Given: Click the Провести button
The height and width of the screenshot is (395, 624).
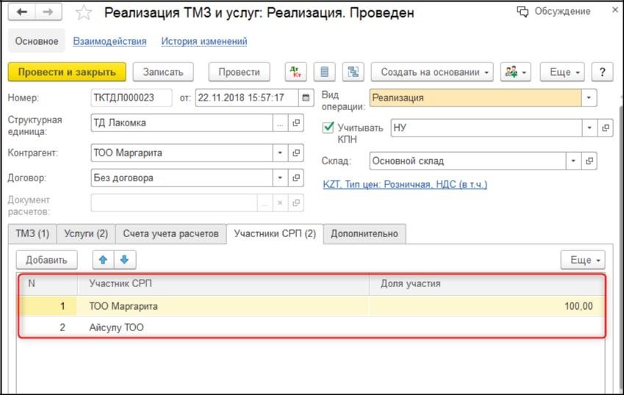Looking at the screenshot, I should (239, 72).
